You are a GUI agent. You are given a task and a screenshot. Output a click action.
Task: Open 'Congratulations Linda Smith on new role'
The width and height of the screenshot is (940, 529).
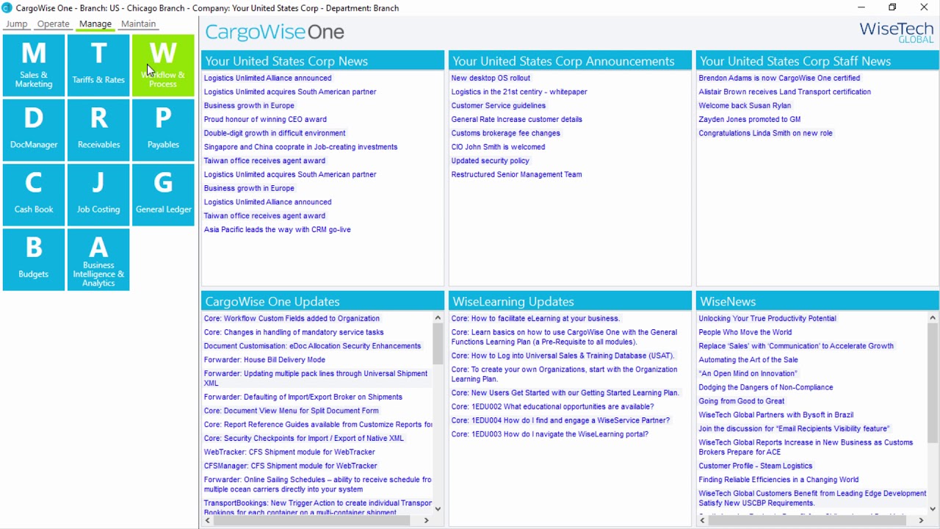click(765, 133)
